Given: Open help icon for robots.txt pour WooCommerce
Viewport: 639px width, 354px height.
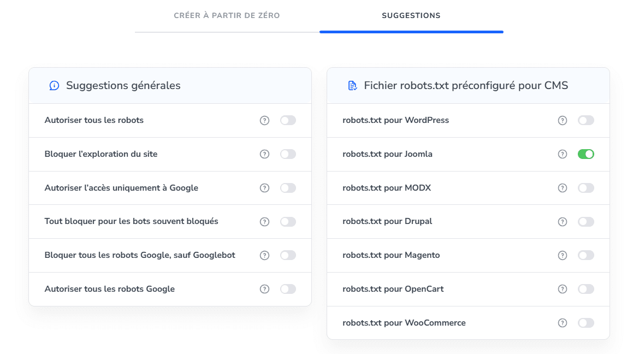Looking at the screenshot, I should (x=562, y=323).
